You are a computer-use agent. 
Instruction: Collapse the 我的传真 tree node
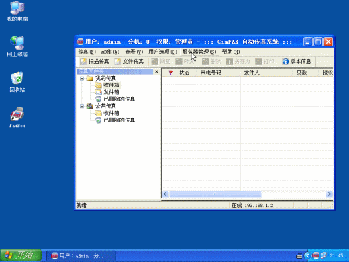pos(82,78)
